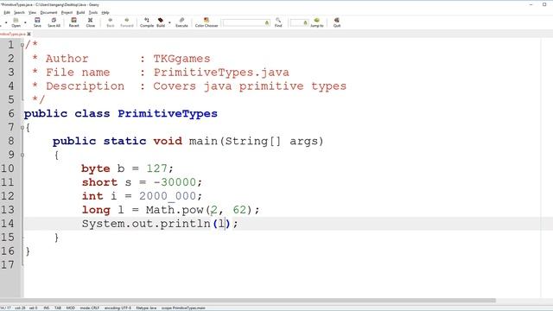Screen dimensions: 553x311
Task: Collapse the main method fold on line 9
Action: [x=22, y=155]
